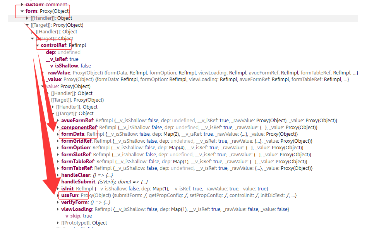Collapse the controlRef RefImpl node
This screenshot has width=391, height=228.
[38, 45]
